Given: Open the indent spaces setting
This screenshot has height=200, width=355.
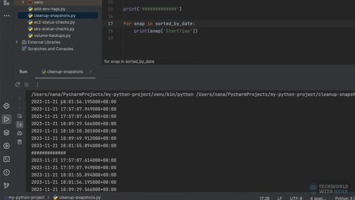Looking at the screenshot, I should point(318,198).
